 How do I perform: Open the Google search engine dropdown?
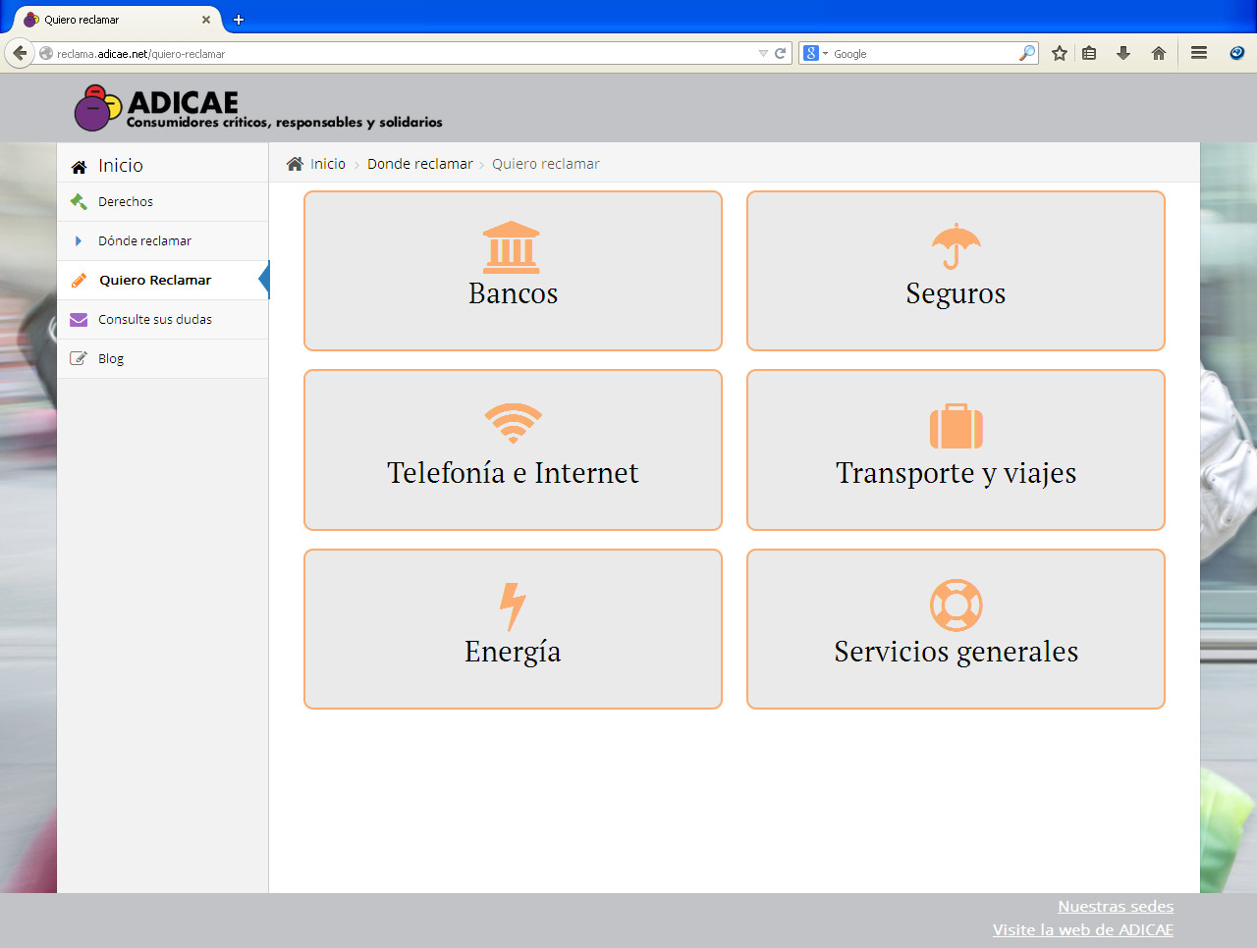tap(815, 53)
